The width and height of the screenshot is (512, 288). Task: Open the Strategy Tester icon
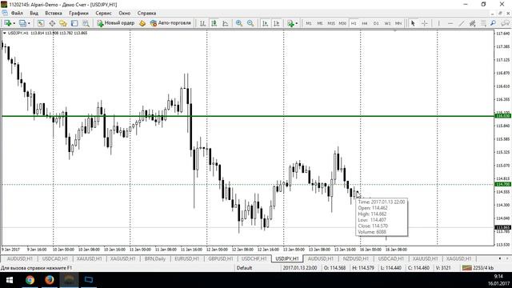click(x=86, y=23)
